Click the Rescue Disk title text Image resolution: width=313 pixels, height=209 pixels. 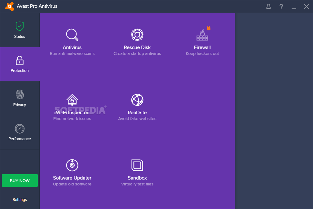click(x=137, y=47)
